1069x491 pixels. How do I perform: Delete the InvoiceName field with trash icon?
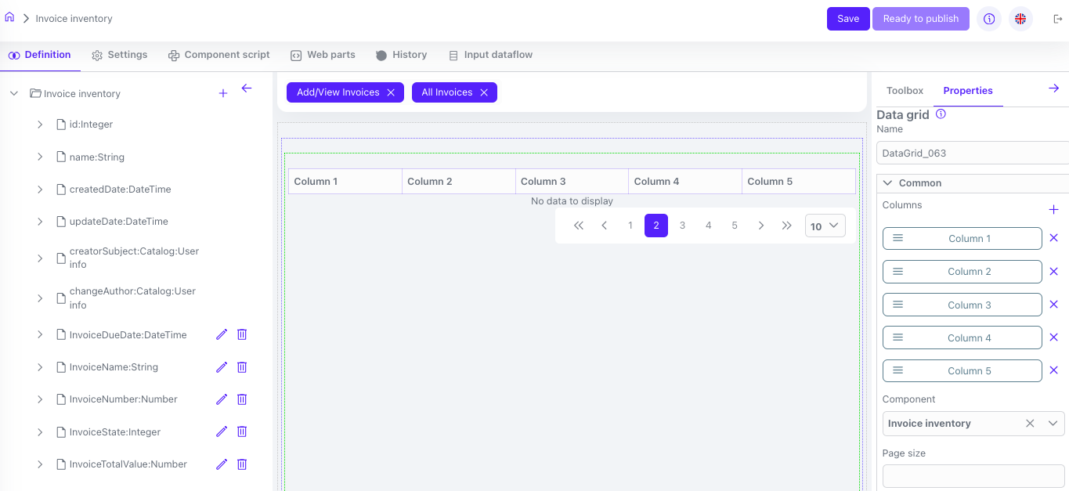tap(242, 367)
